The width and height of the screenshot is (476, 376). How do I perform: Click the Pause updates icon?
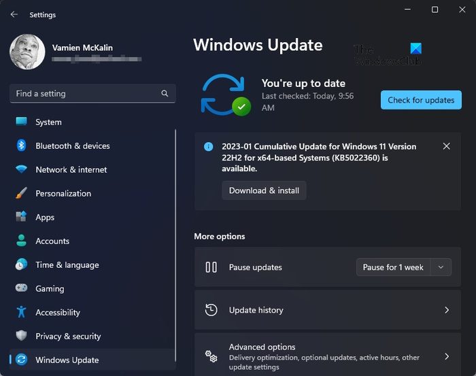(x=211, y=267)
